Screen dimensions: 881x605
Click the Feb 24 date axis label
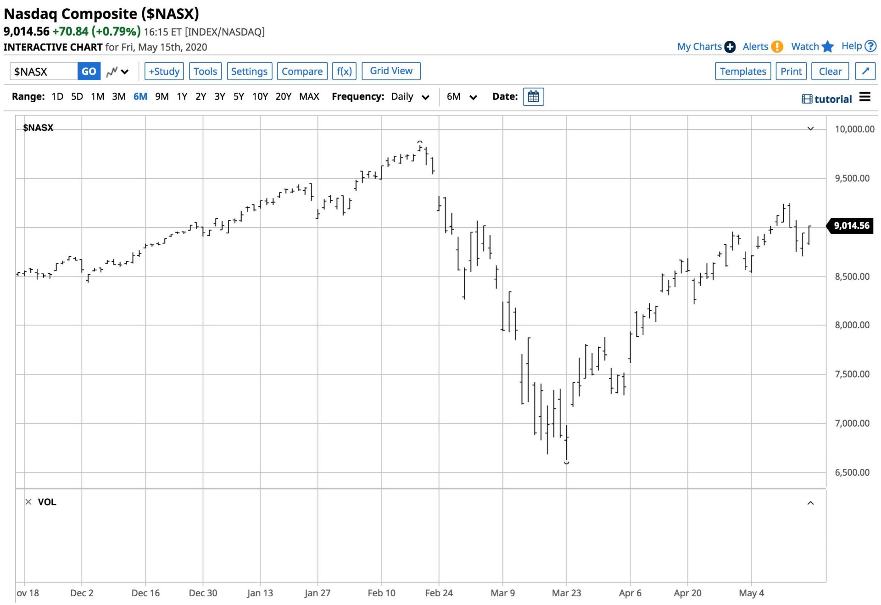[439, 593]
